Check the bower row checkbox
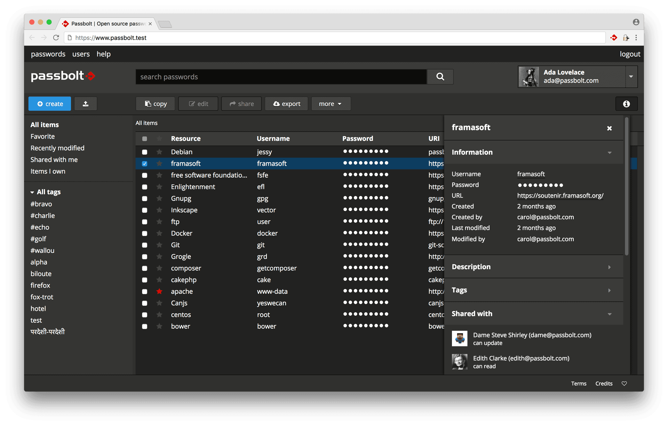Image resolution: width=668 pixels, height=426 pixels. [x=145, y=326]
